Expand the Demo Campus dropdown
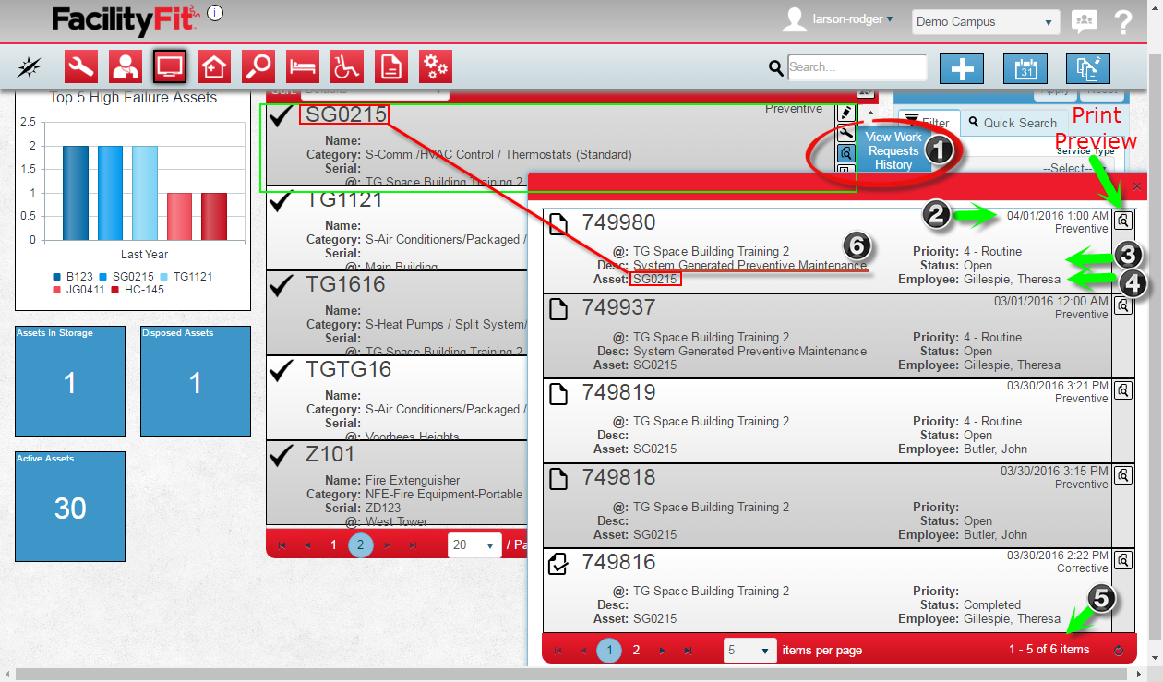 985,22
